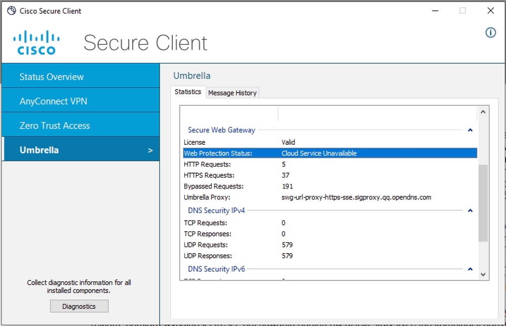Select the TCP Responses row

pos(330,234)
